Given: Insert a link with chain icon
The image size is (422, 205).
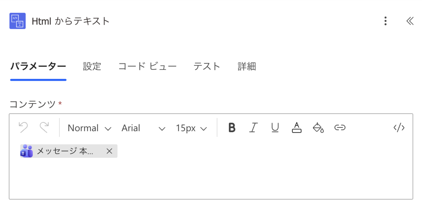Looking at the screenshot, I should 340,128.
